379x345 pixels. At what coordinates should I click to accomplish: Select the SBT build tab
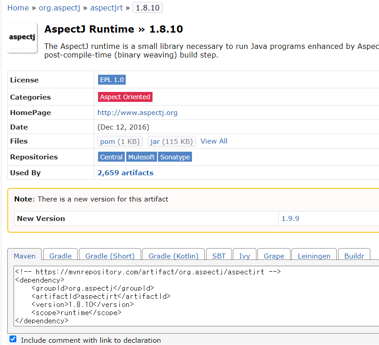219,256
